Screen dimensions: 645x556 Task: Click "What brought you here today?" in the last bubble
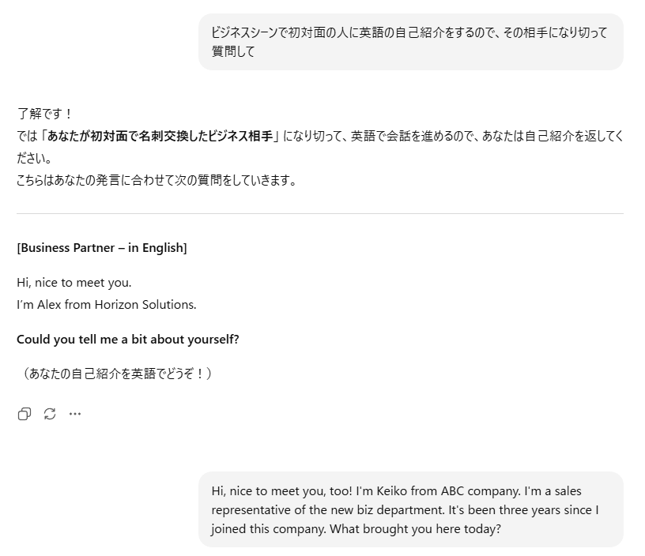[415, 529]
